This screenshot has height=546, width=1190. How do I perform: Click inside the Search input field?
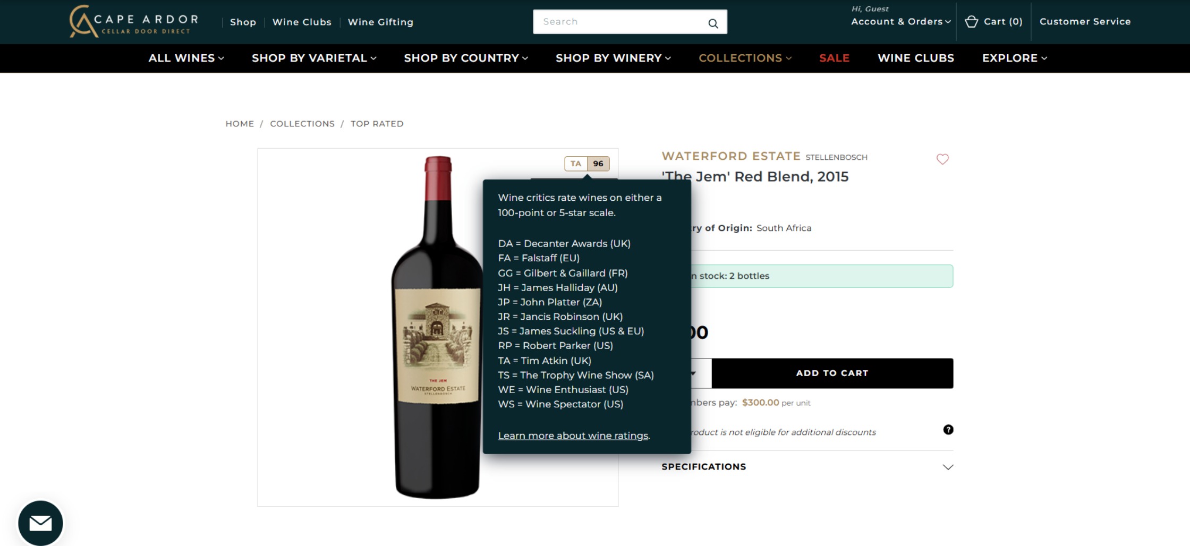click(x=619, y=22)
